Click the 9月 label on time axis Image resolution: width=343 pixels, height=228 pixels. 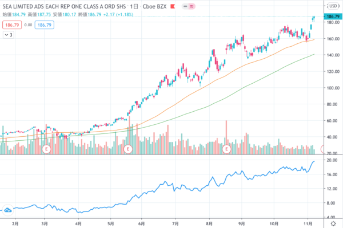[x=241, y=223]
